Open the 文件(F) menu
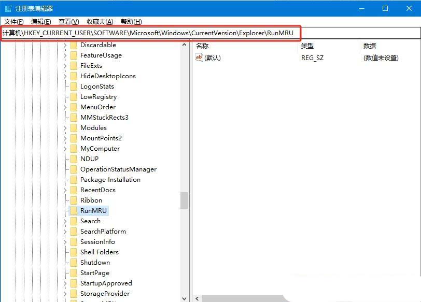Screen dimensions: 421x302 [14, 21]
